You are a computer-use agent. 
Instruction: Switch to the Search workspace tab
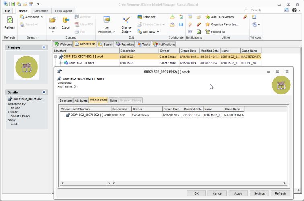click(x=106, y=44)
